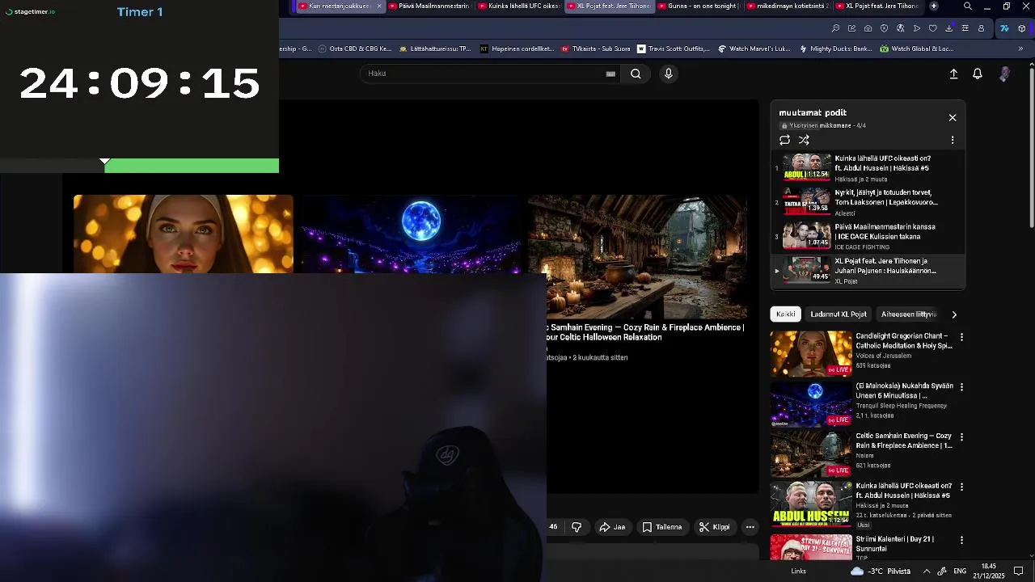This screenshot has width=1035, height=582.
Task: Select the Ladannut XL Pojat chip
Action: [839, 314]
